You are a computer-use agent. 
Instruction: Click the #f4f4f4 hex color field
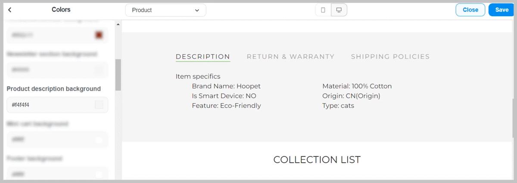point(57,105)
